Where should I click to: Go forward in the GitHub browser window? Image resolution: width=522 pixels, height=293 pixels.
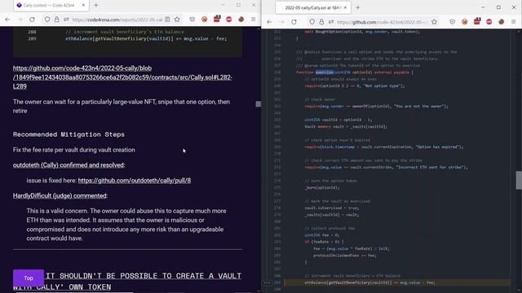point(281,22)
